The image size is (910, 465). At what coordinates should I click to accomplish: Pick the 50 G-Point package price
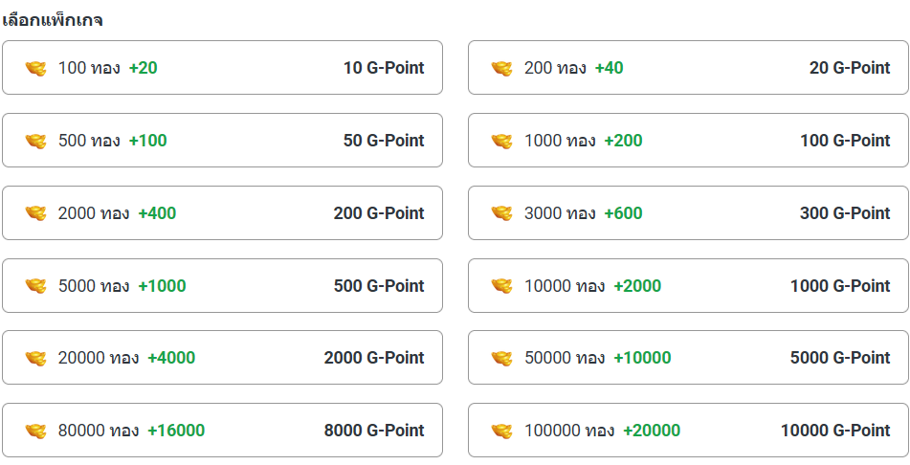[x=384, y=141]
